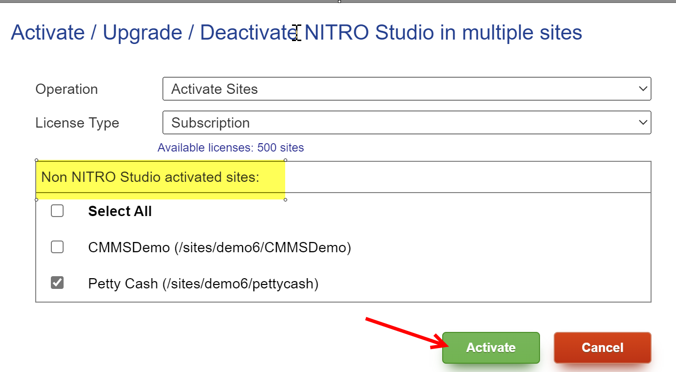Check the CMMSDemo site checkbox

(x=57, y=247)
